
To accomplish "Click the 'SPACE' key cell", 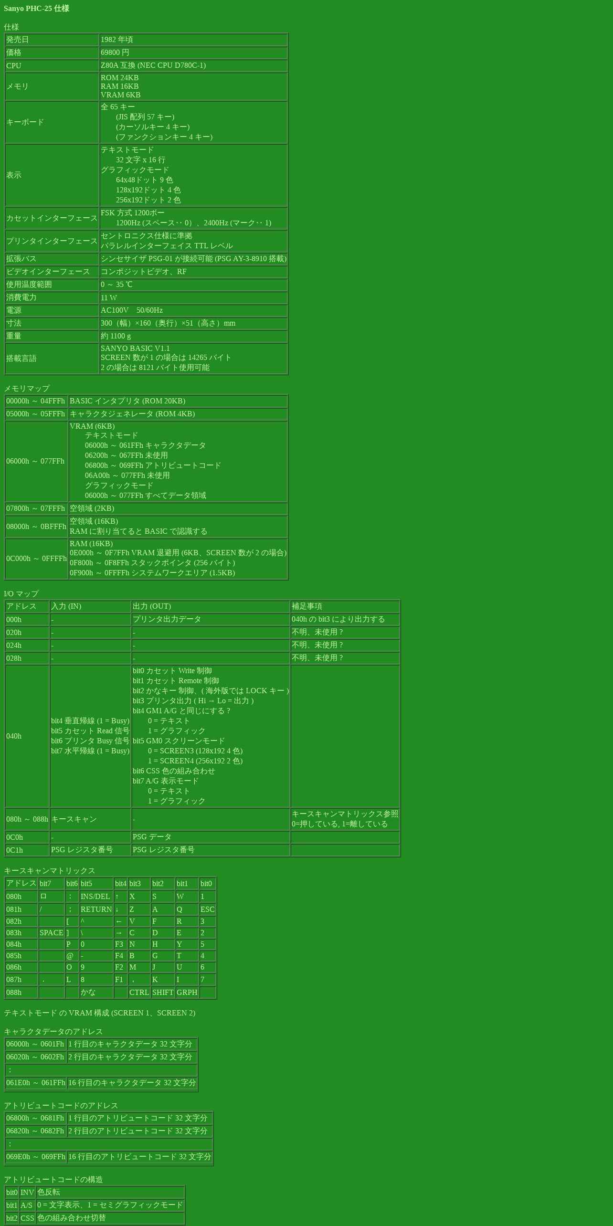I will (52, 933).
